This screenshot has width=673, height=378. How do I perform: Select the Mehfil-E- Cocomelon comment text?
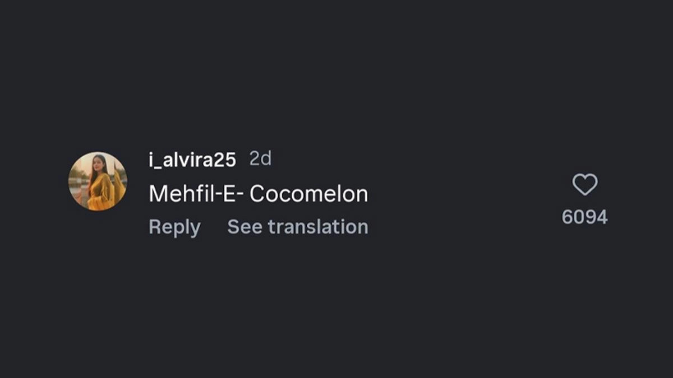[258, 194]
